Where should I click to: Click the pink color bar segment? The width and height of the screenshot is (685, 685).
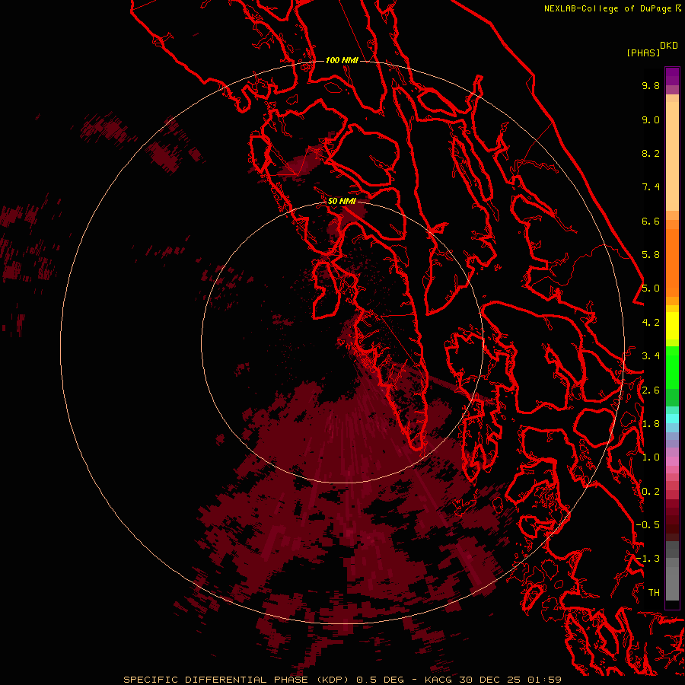click(672, 461)
